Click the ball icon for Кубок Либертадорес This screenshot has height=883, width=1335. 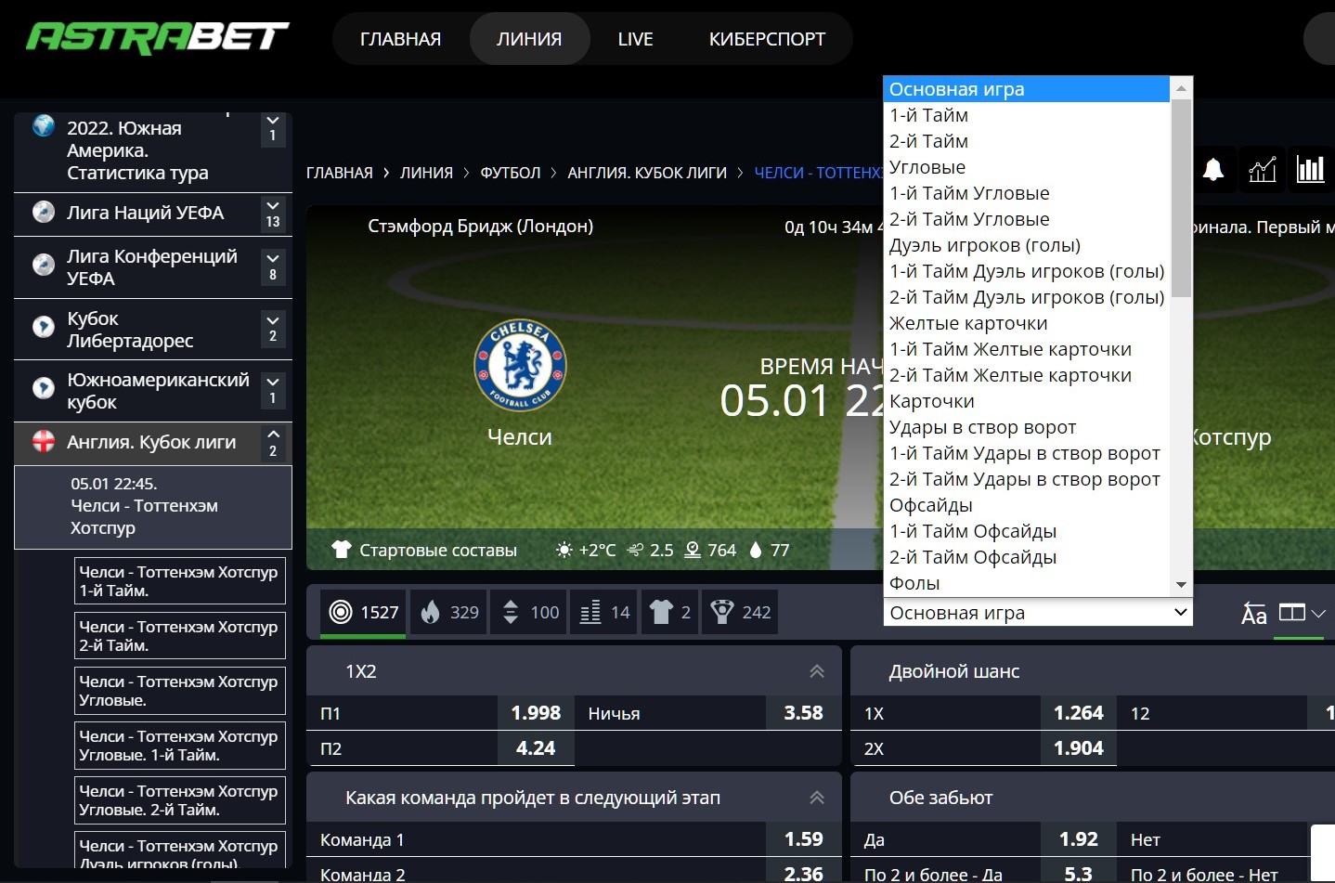click(44, 327)
